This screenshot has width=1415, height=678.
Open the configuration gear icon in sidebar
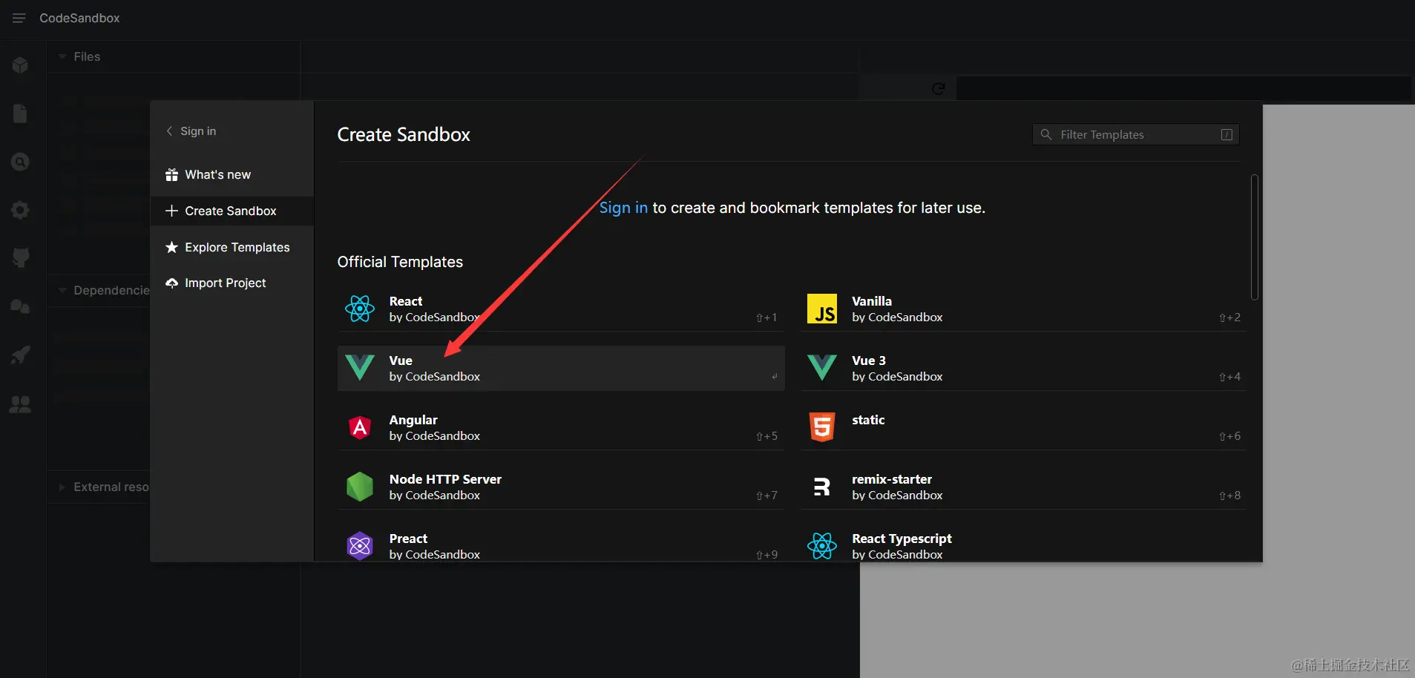(x=21, y=210)
